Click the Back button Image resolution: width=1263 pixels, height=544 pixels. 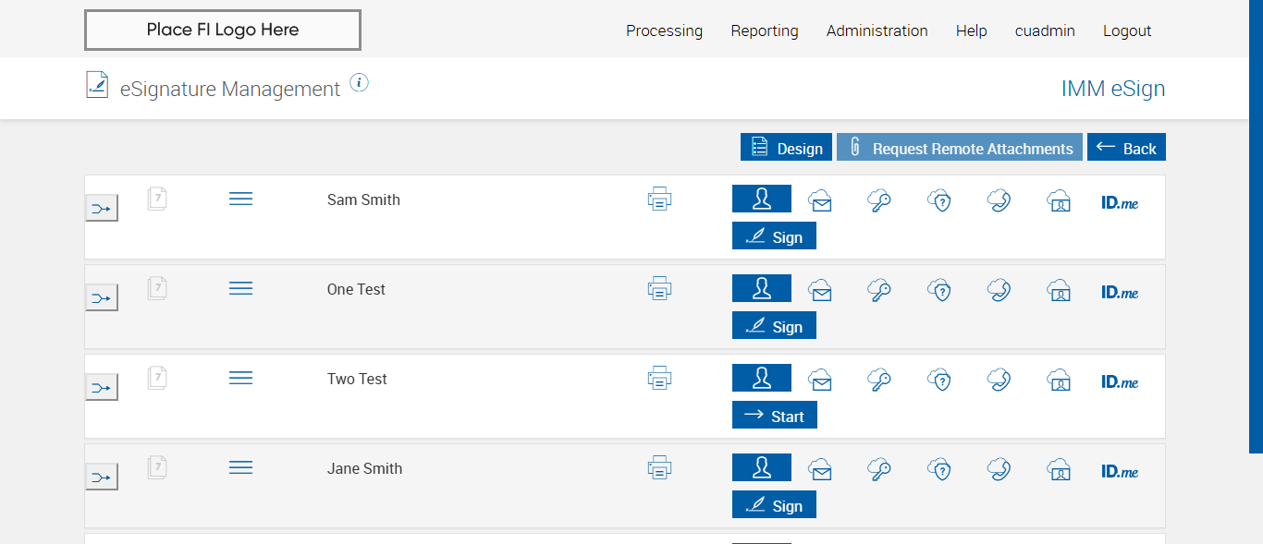1126,148
